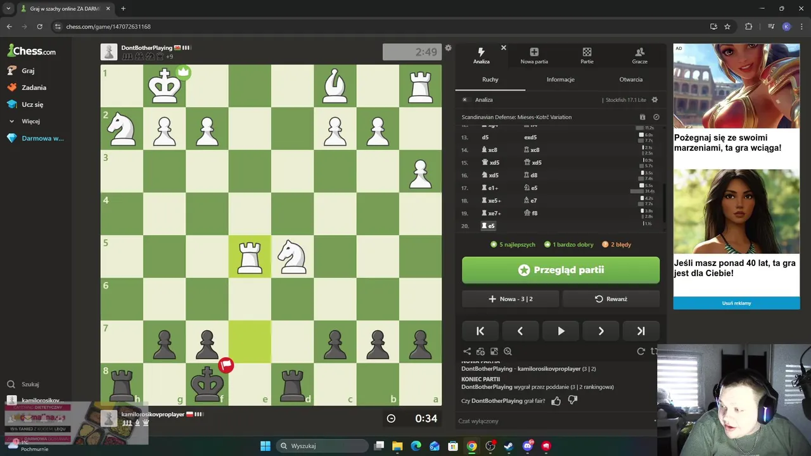This screenshot has height=456, width=811.
Task: Click the 2 błędy summary
Action: click(x=616, y=244)
